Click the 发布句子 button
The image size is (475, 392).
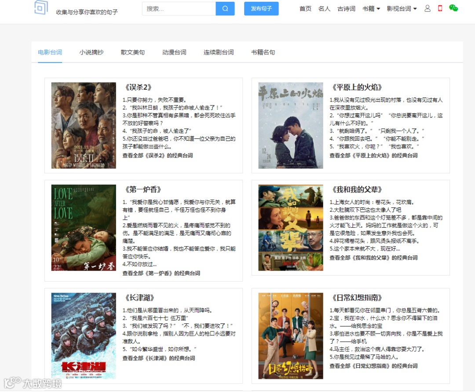tap(261, 8)
